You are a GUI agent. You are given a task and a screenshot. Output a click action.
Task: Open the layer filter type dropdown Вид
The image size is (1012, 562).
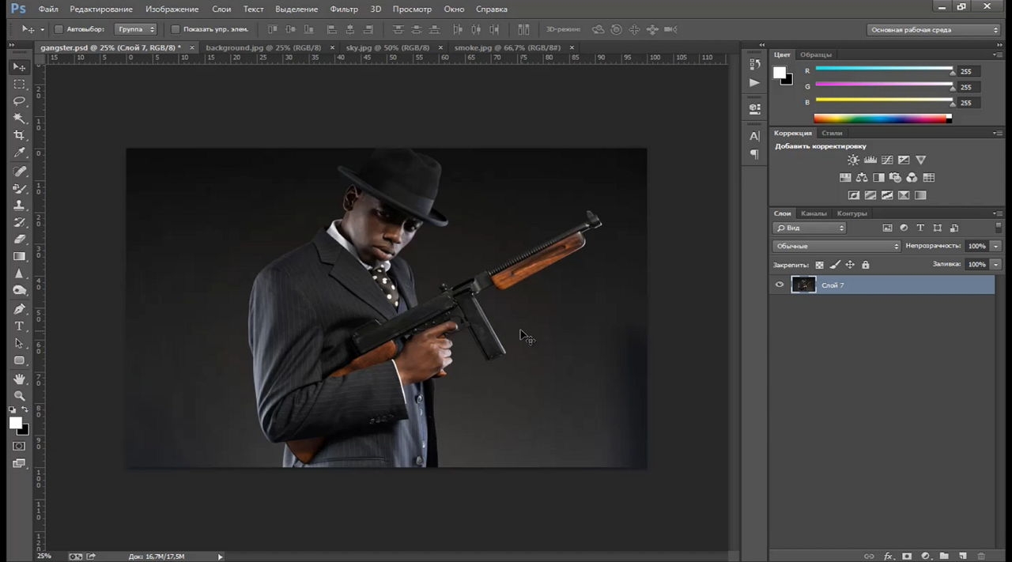[810, 228]
